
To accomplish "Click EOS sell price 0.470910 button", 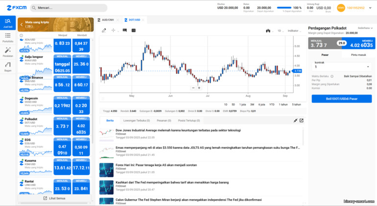I will 62,147.
